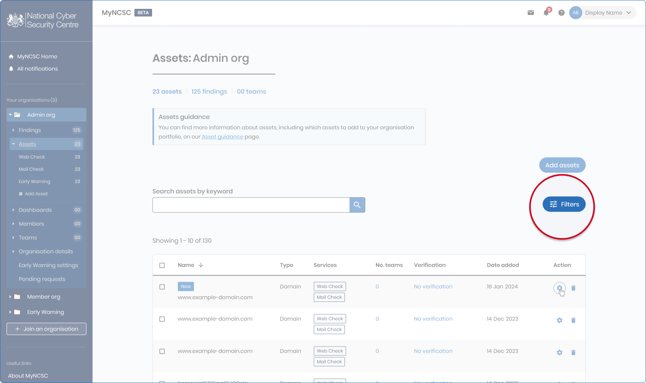
Task: Expand Organisation details section
Action: pos(13,251)
